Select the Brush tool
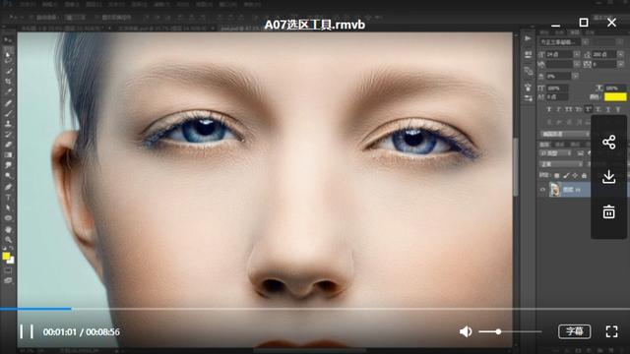The width and height of the screenshot is (630, 354). click(x=8, y=113)
